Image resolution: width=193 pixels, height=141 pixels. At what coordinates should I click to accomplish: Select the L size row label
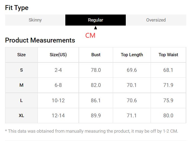coord(21,101)
